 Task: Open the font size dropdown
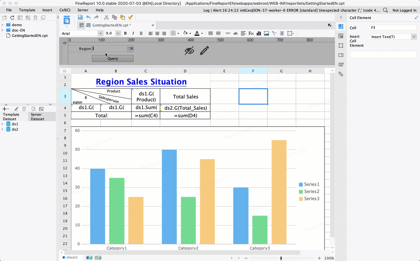pyautogui.click(x=118, y=33)
